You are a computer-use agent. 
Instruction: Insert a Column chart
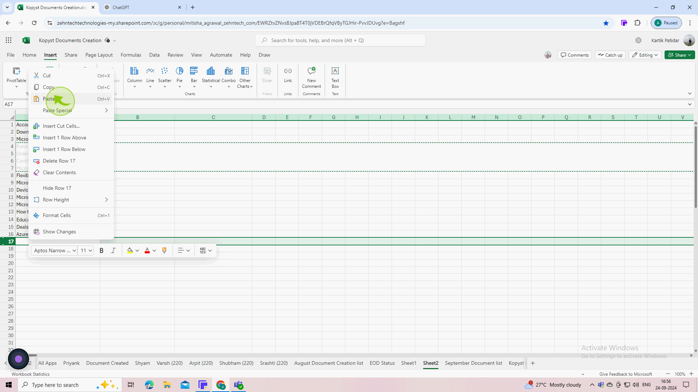click(135, 77)
